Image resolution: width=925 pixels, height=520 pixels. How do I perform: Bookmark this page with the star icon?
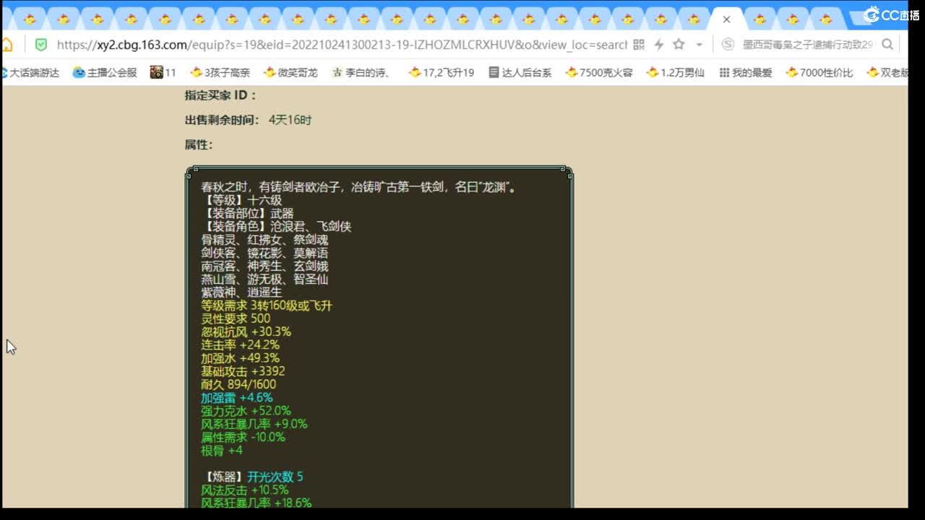point(679,45)
